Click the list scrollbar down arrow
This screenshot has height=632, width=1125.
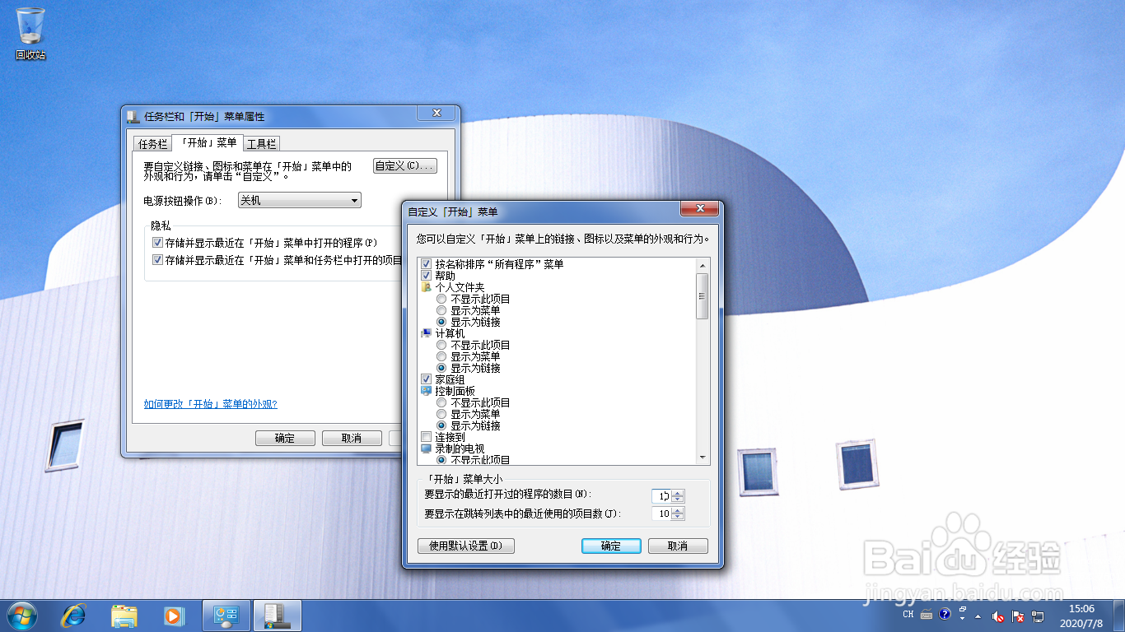[x=703, y=457]
